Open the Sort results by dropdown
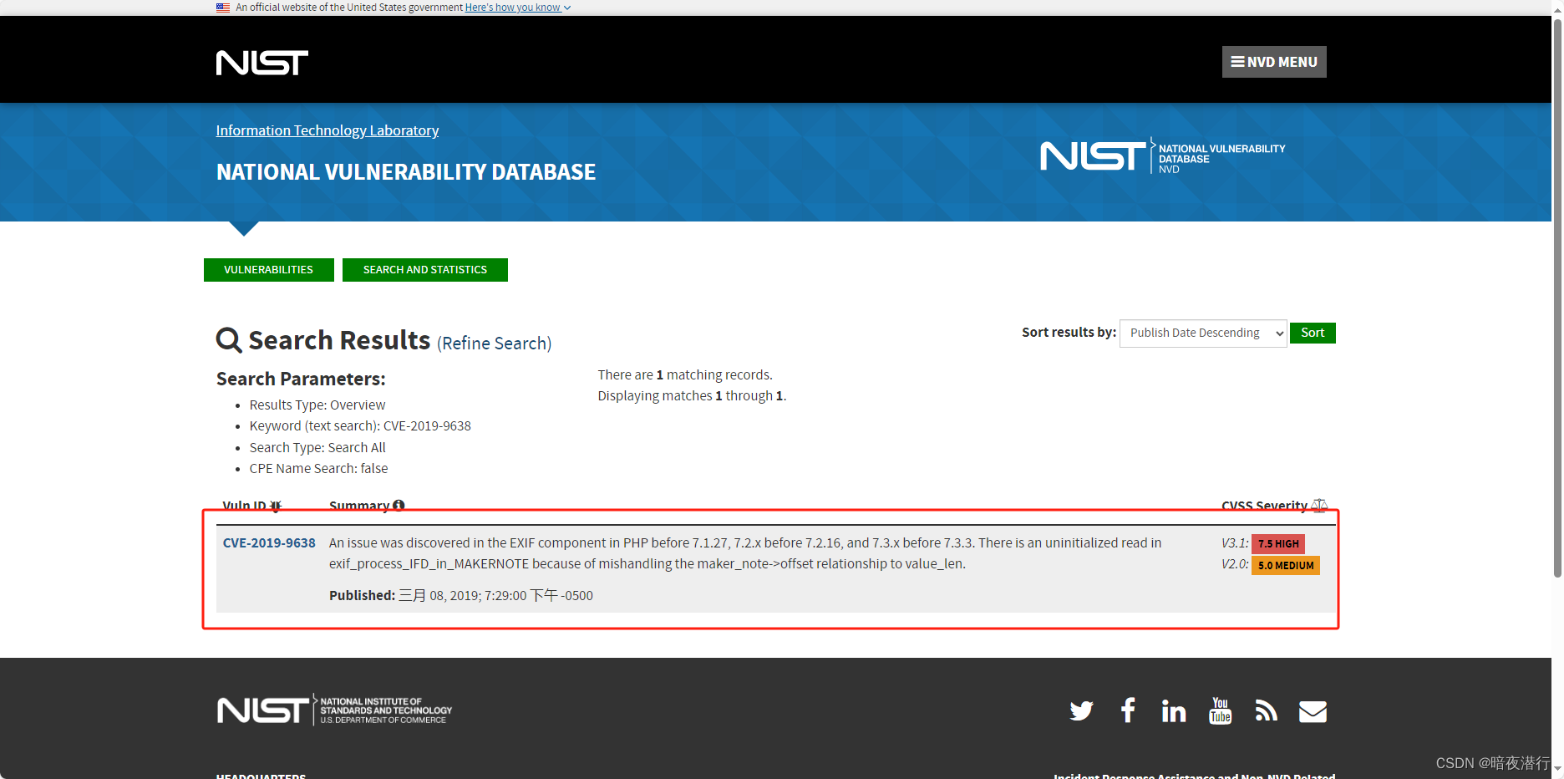1564x779 pixels. [1203, 333]
